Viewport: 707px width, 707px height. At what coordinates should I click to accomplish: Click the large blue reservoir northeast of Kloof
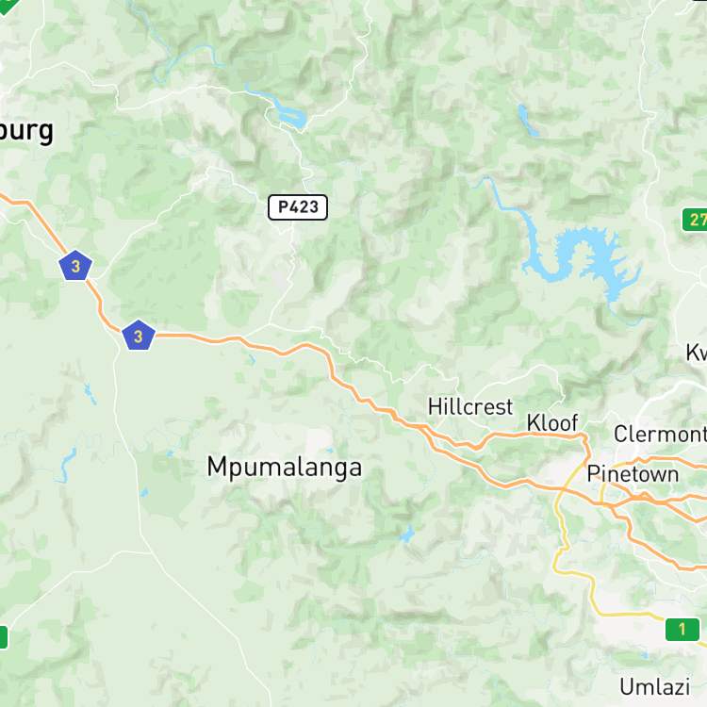[x=582, y=261]
